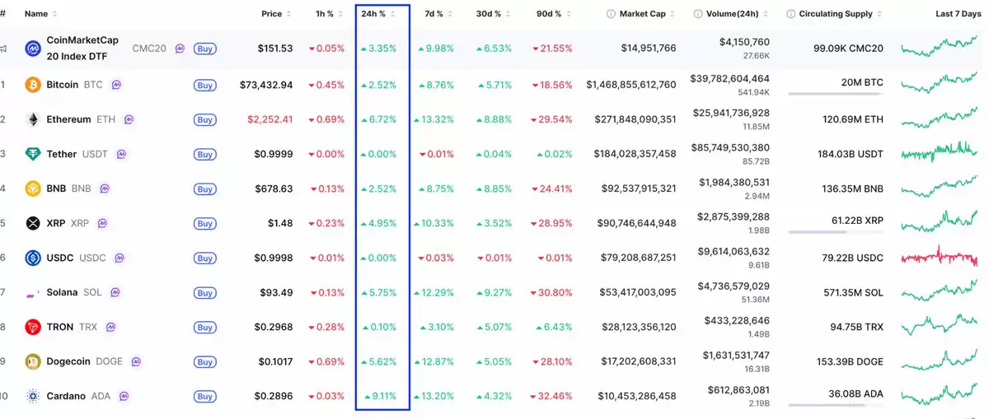Click the purple badge icon beside SOL ticker
This screenshot has height=419, width=989.
tap(115, 292)
